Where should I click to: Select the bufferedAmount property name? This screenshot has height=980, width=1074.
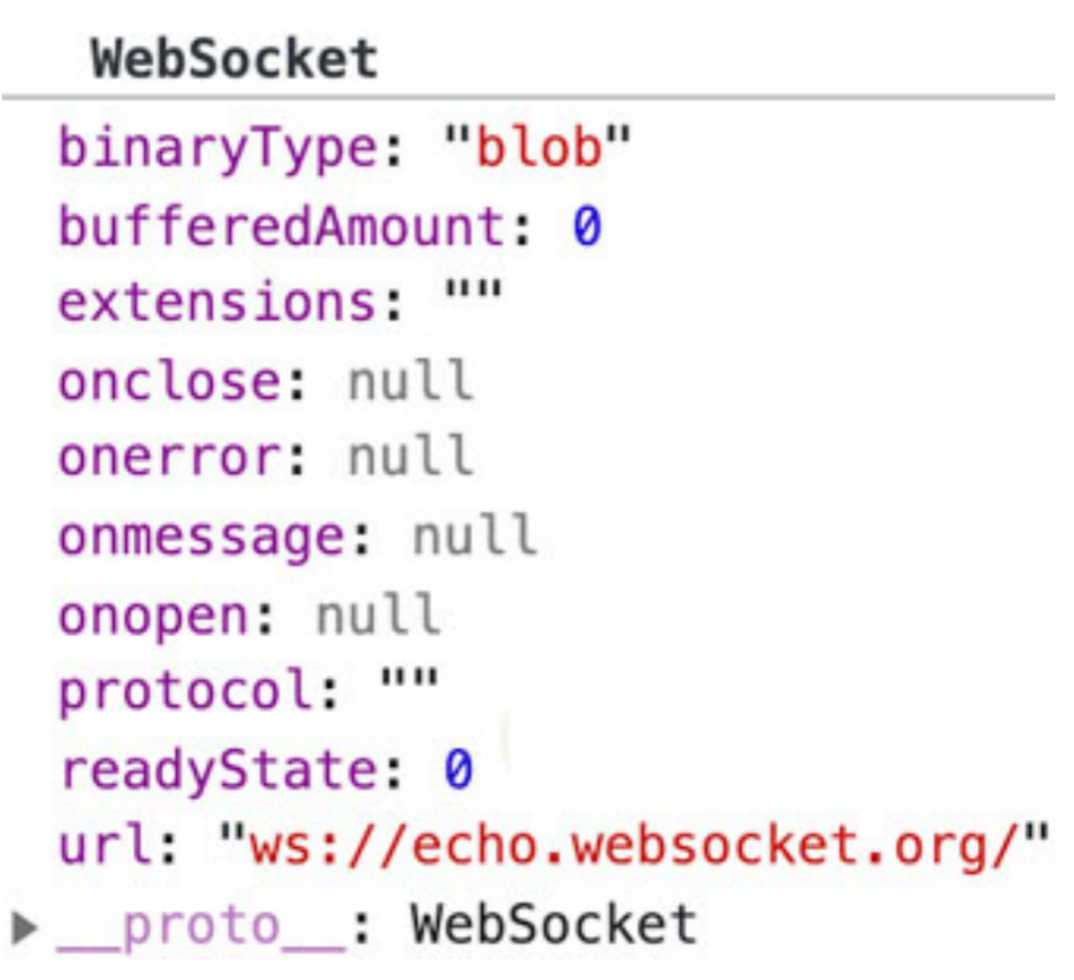pyautogui.click(x=281, y=228)
